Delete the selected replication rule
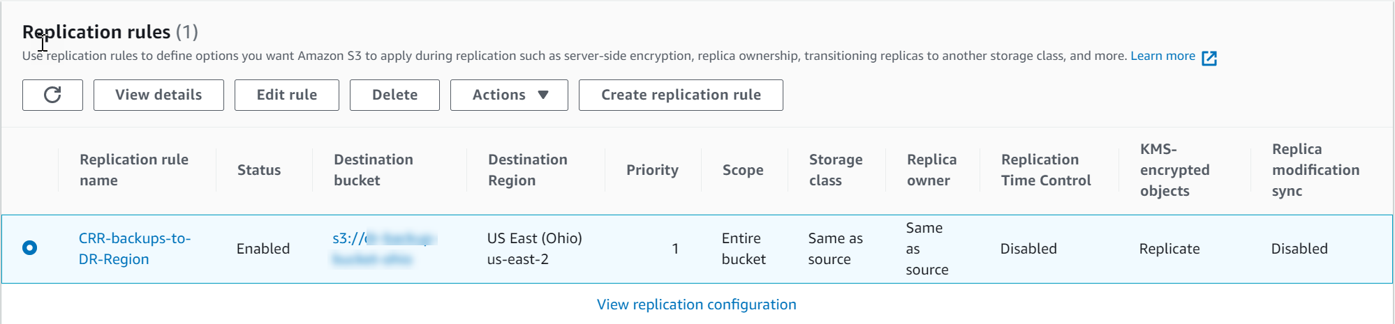The image size is (1395, 324). point(394,95)
